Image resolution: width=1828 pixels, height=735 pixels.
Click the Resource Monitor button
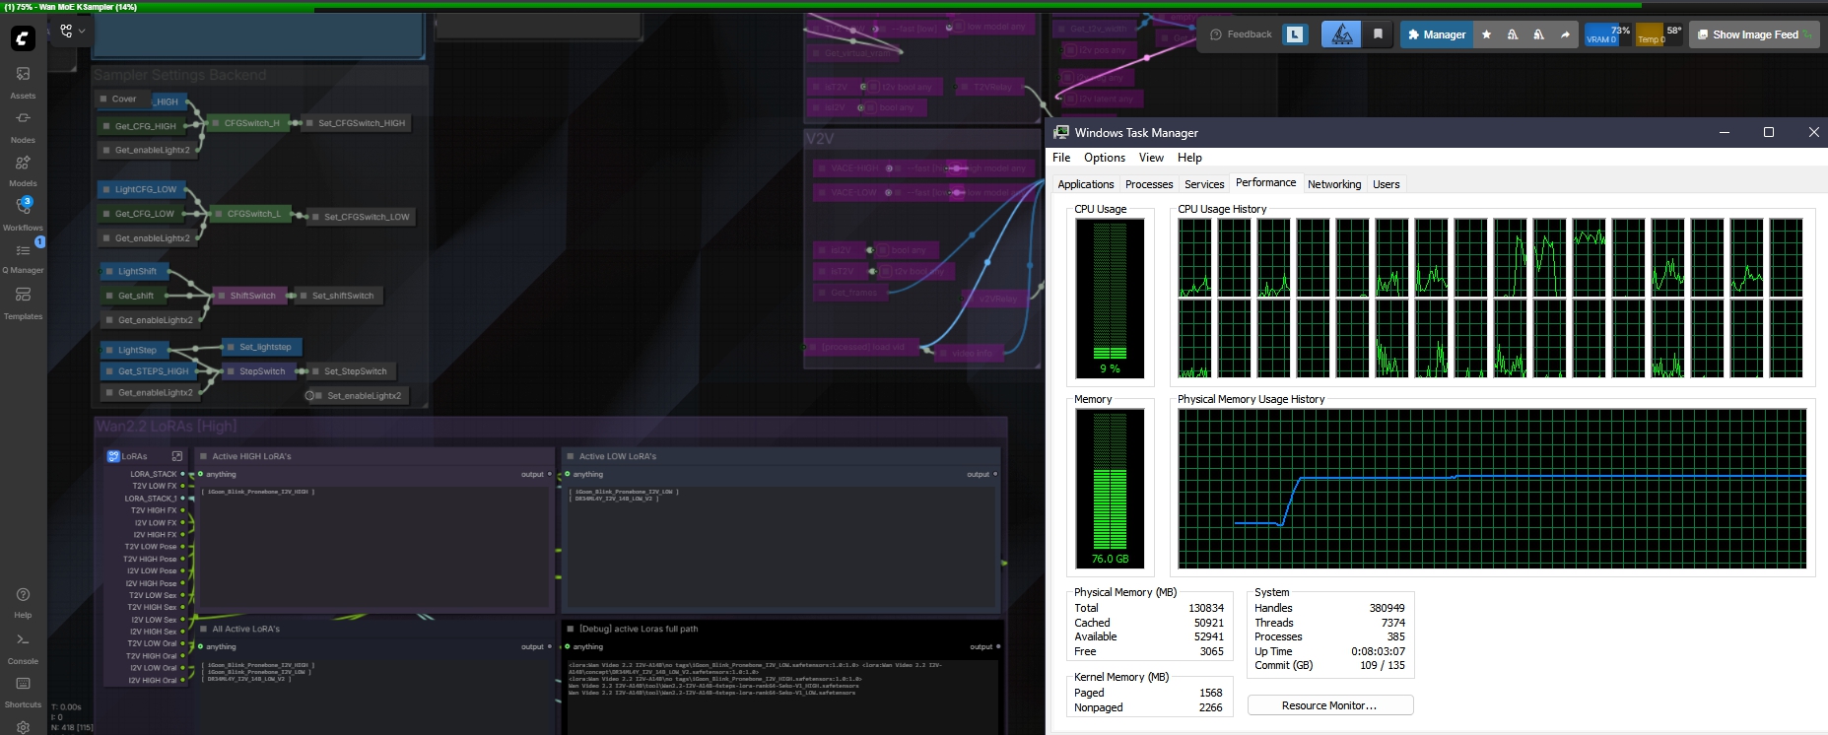pyautogui.click(x=1329, y=705)
